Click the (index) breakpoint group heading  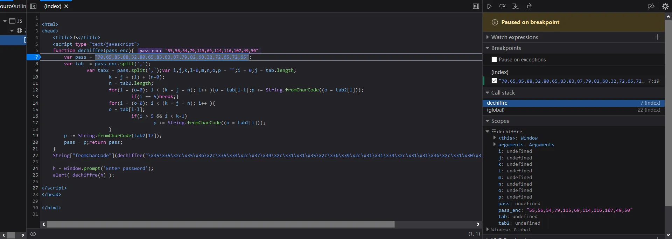[500, 72]
